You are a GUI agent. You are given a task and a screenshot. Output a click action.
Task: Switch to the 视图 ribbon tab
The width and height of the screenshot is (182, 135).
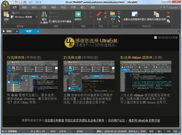[x=44, y=7]
